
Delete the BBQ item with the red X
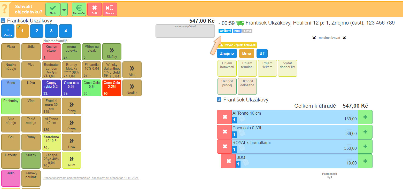click(228, 161)
